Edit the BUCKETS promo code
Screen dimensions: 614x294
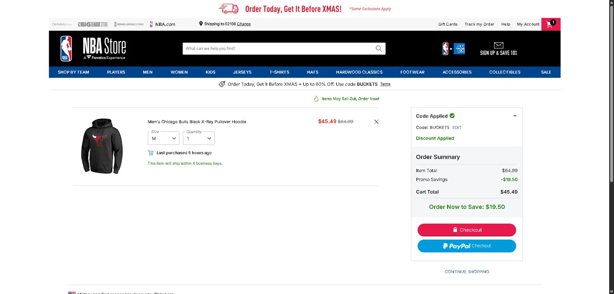pyautogui.click(x=457, y=127)
